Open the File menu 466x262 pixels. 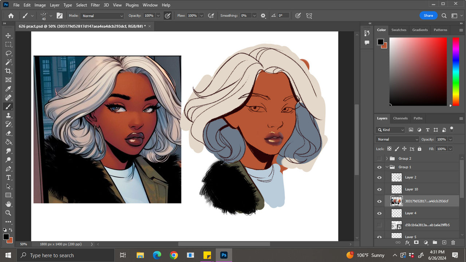(x=16, y=5)
